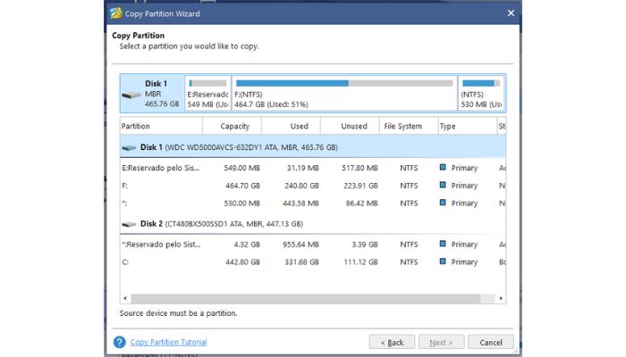Click the Cancel button
626x357 pixels.
point(491,342)
